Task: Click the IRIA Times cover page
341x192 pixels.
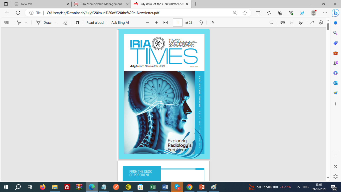Action: click(x=164, y=94)
